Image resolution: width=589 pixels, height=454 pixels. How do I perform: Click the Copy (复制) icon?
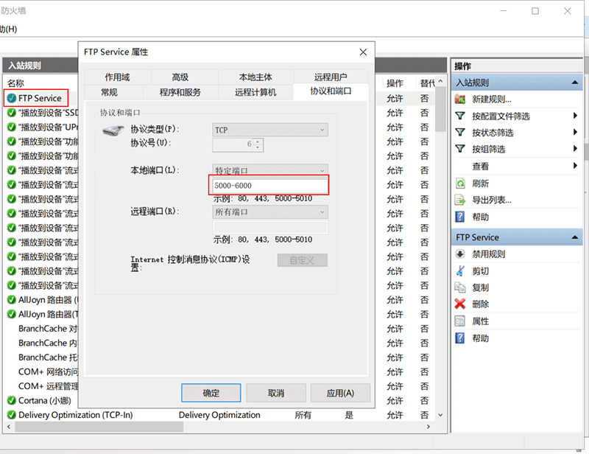[460, 287]
